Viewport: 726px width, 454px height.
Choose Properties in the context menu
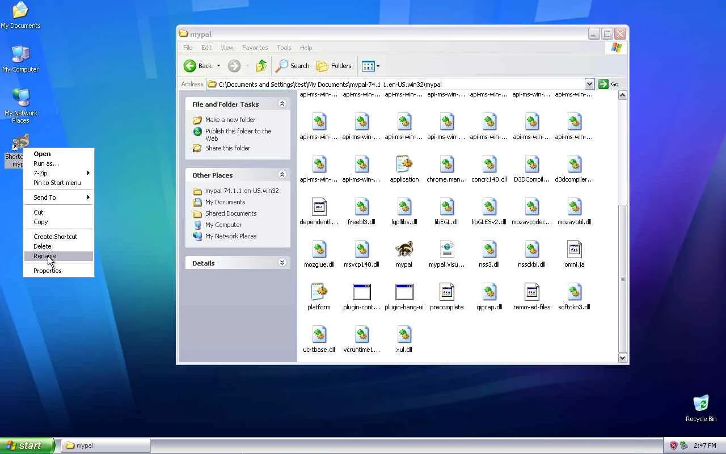pos(58,271)
